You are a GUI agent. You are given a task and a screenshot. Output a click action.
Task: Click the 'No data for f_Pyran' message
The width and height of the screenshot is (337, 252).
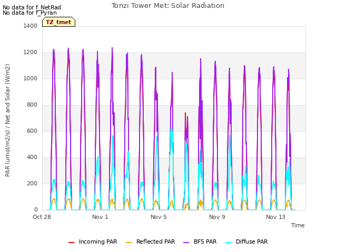pos(29,13)
